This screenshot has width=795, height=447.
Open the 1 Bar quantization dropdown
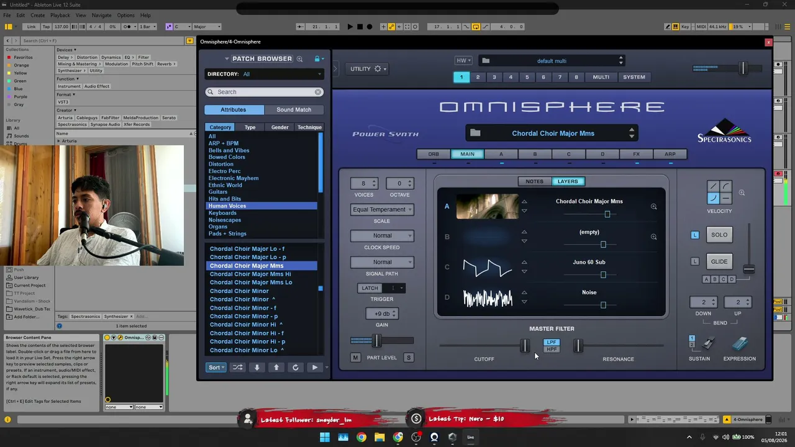(x=147, y=27)
